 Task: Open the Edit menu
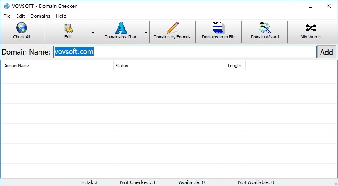point(20,16)
